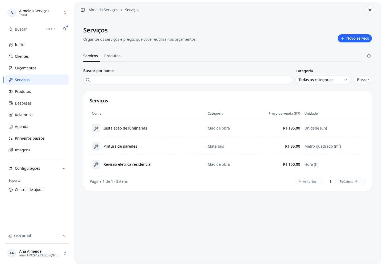
Task: Expand Configurações section
Action: tap(37, 168)
